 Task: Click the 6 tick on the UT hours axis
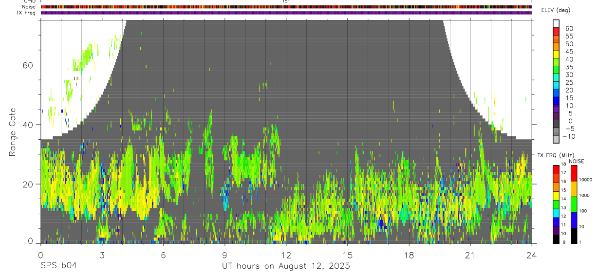point(163,255)
